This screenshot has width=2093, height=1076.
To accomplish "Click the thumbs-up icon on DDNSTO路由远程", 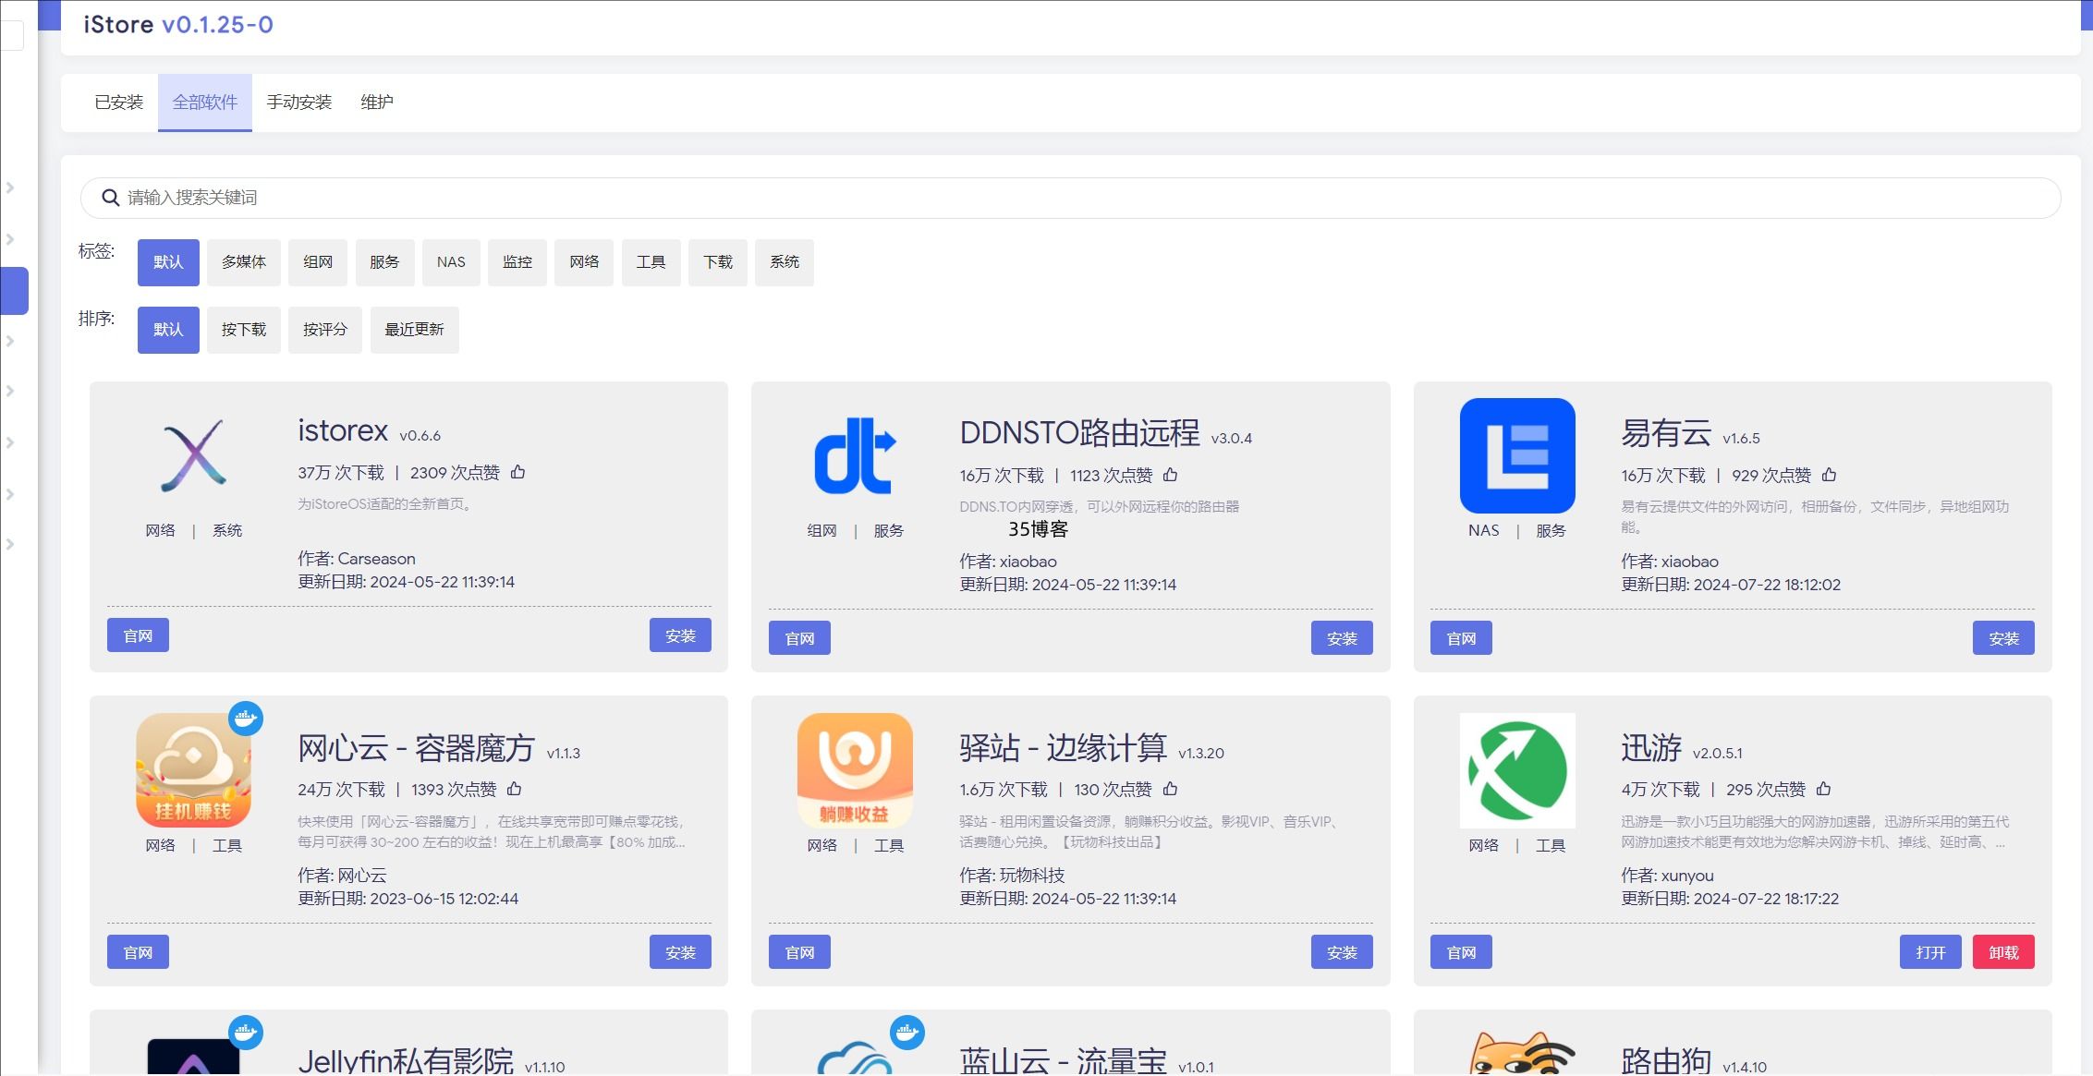I will click(1171, 475).
